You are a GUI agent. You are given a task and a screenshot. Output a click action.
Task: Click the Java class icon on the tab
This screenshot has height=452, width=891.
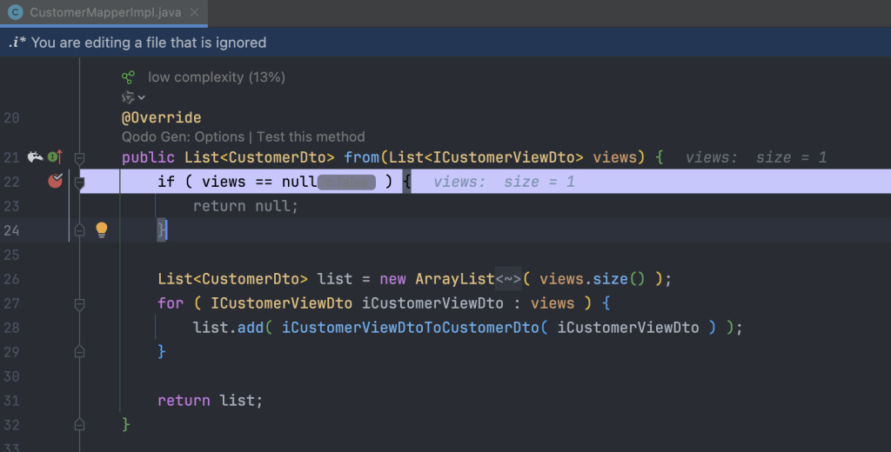[16, 12]
